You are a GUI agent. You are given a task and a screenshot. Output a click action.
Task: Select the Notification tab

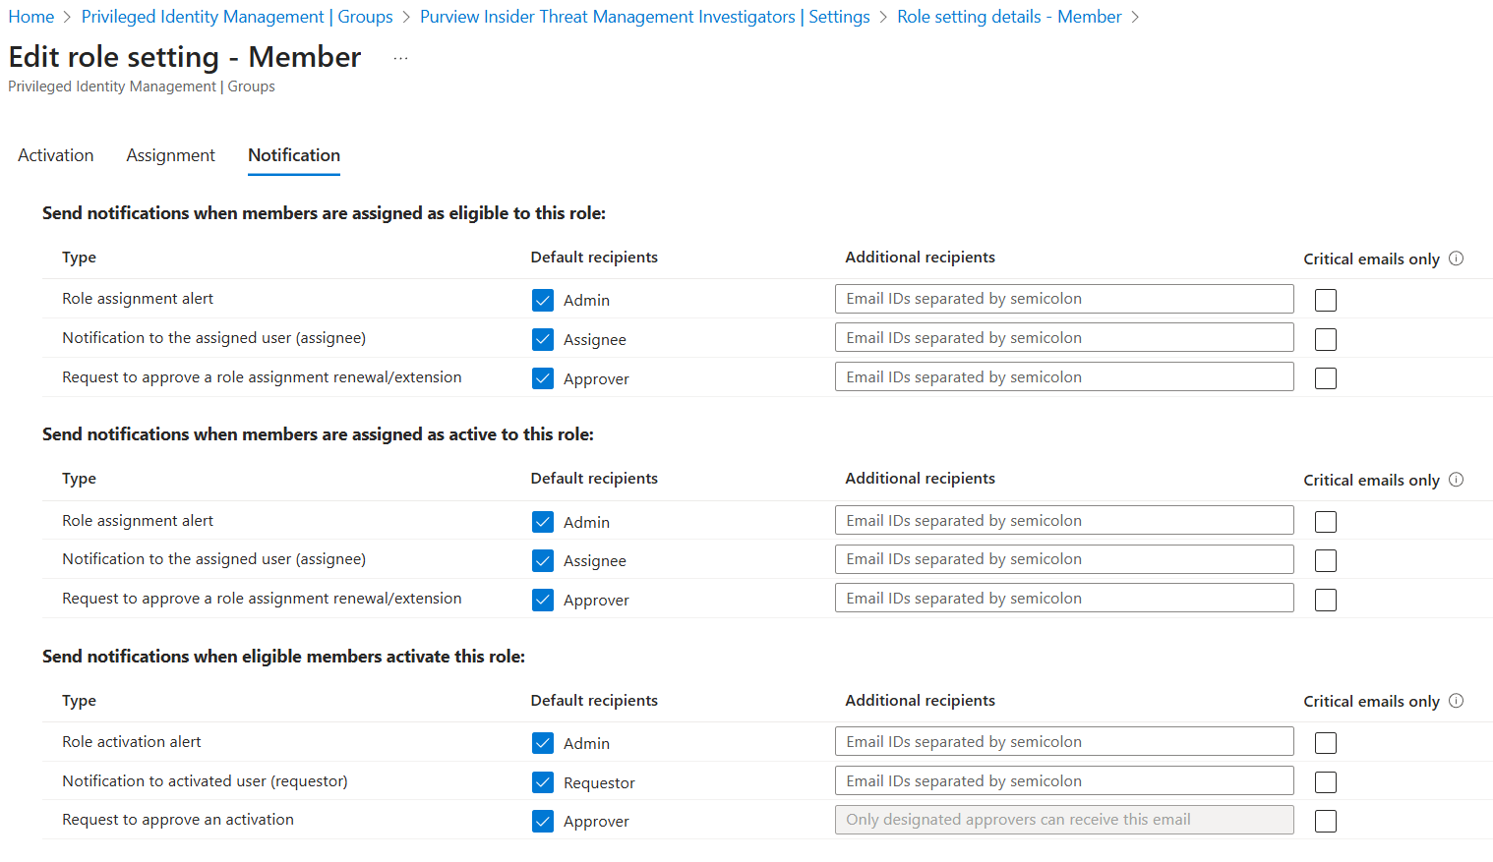294,155
